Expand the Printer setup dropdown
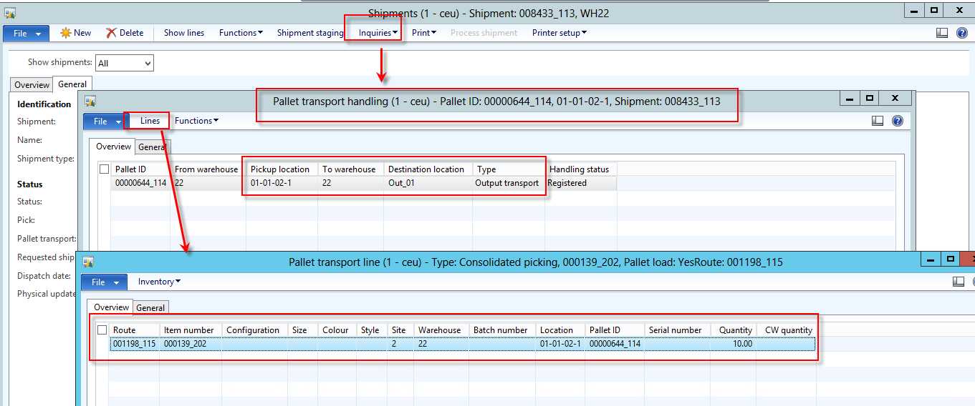This screenshot has width=975, height=406. click(559, 33)
